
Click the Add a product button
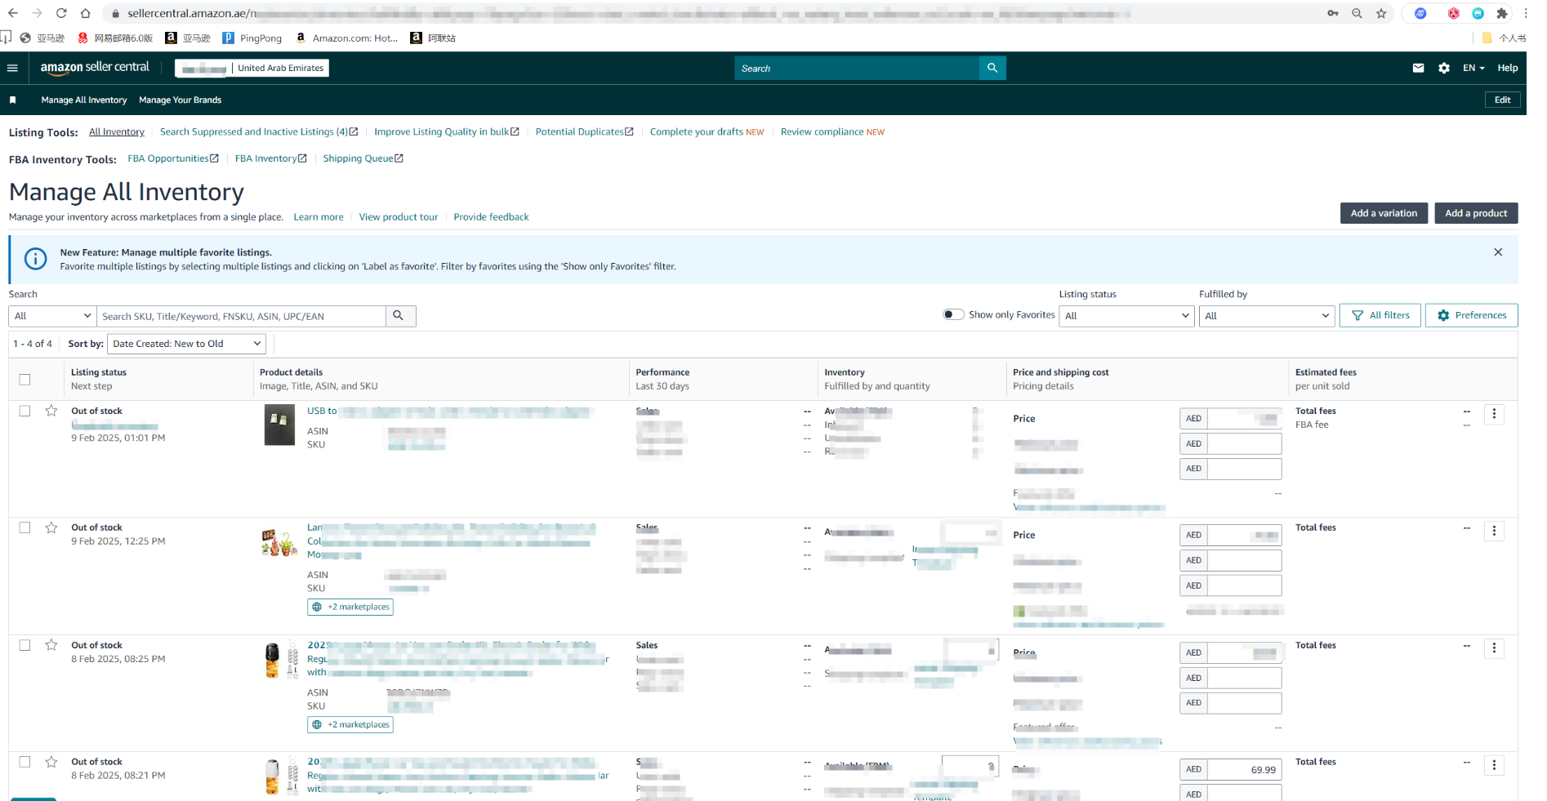point(1475,213)
